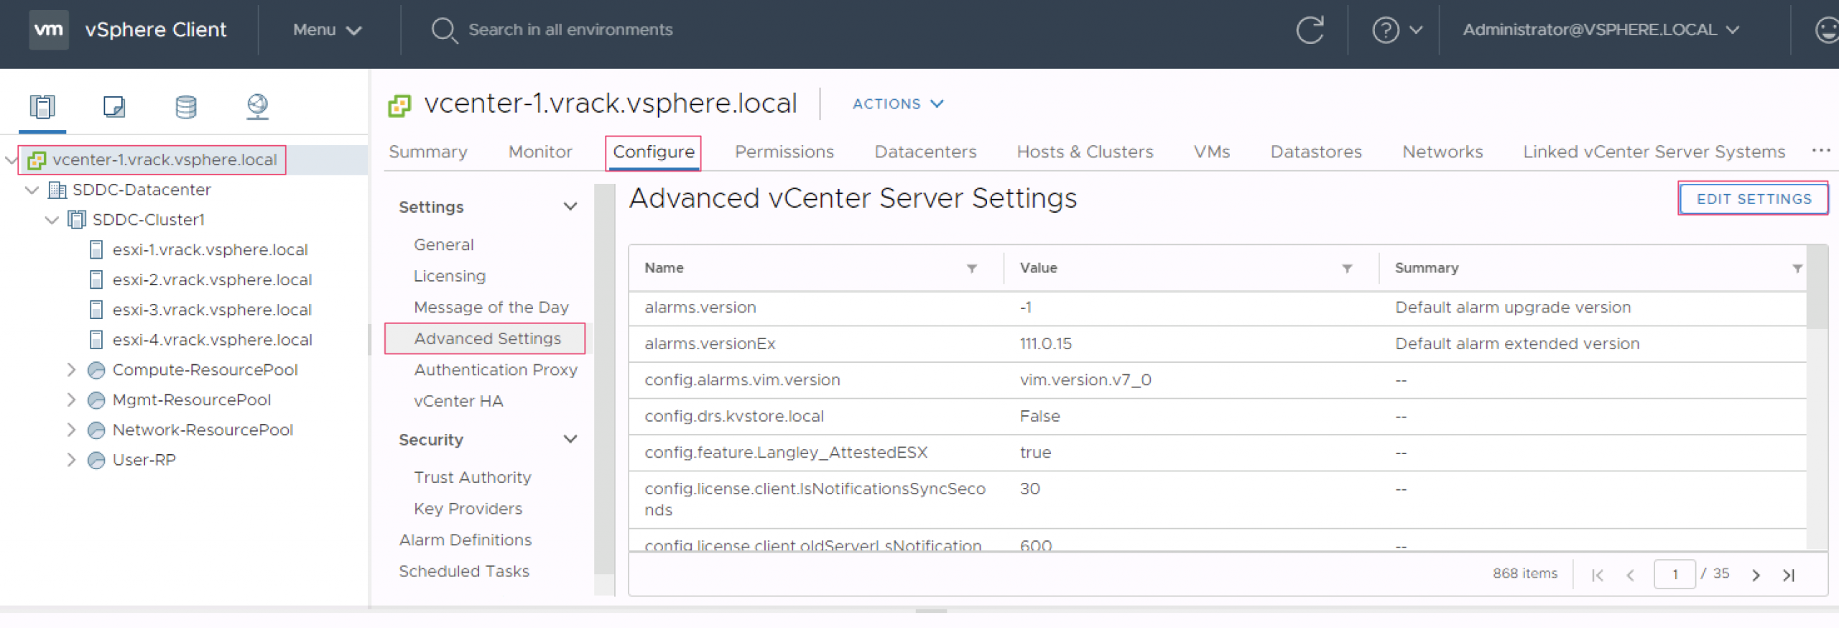
Task: Open the Authentication Proxy page
Action: (x=496, y=370)
